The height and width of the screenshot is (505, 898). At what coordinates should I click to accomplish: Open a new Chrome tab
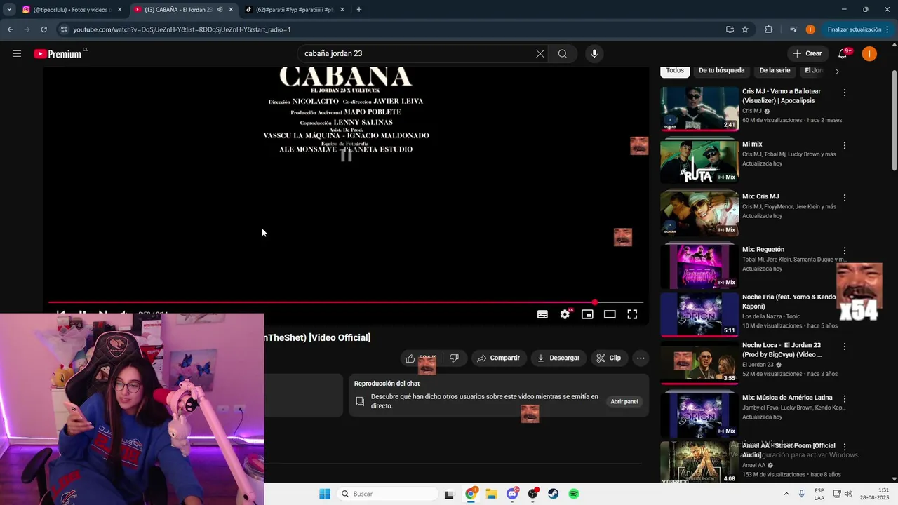point(359,10)
